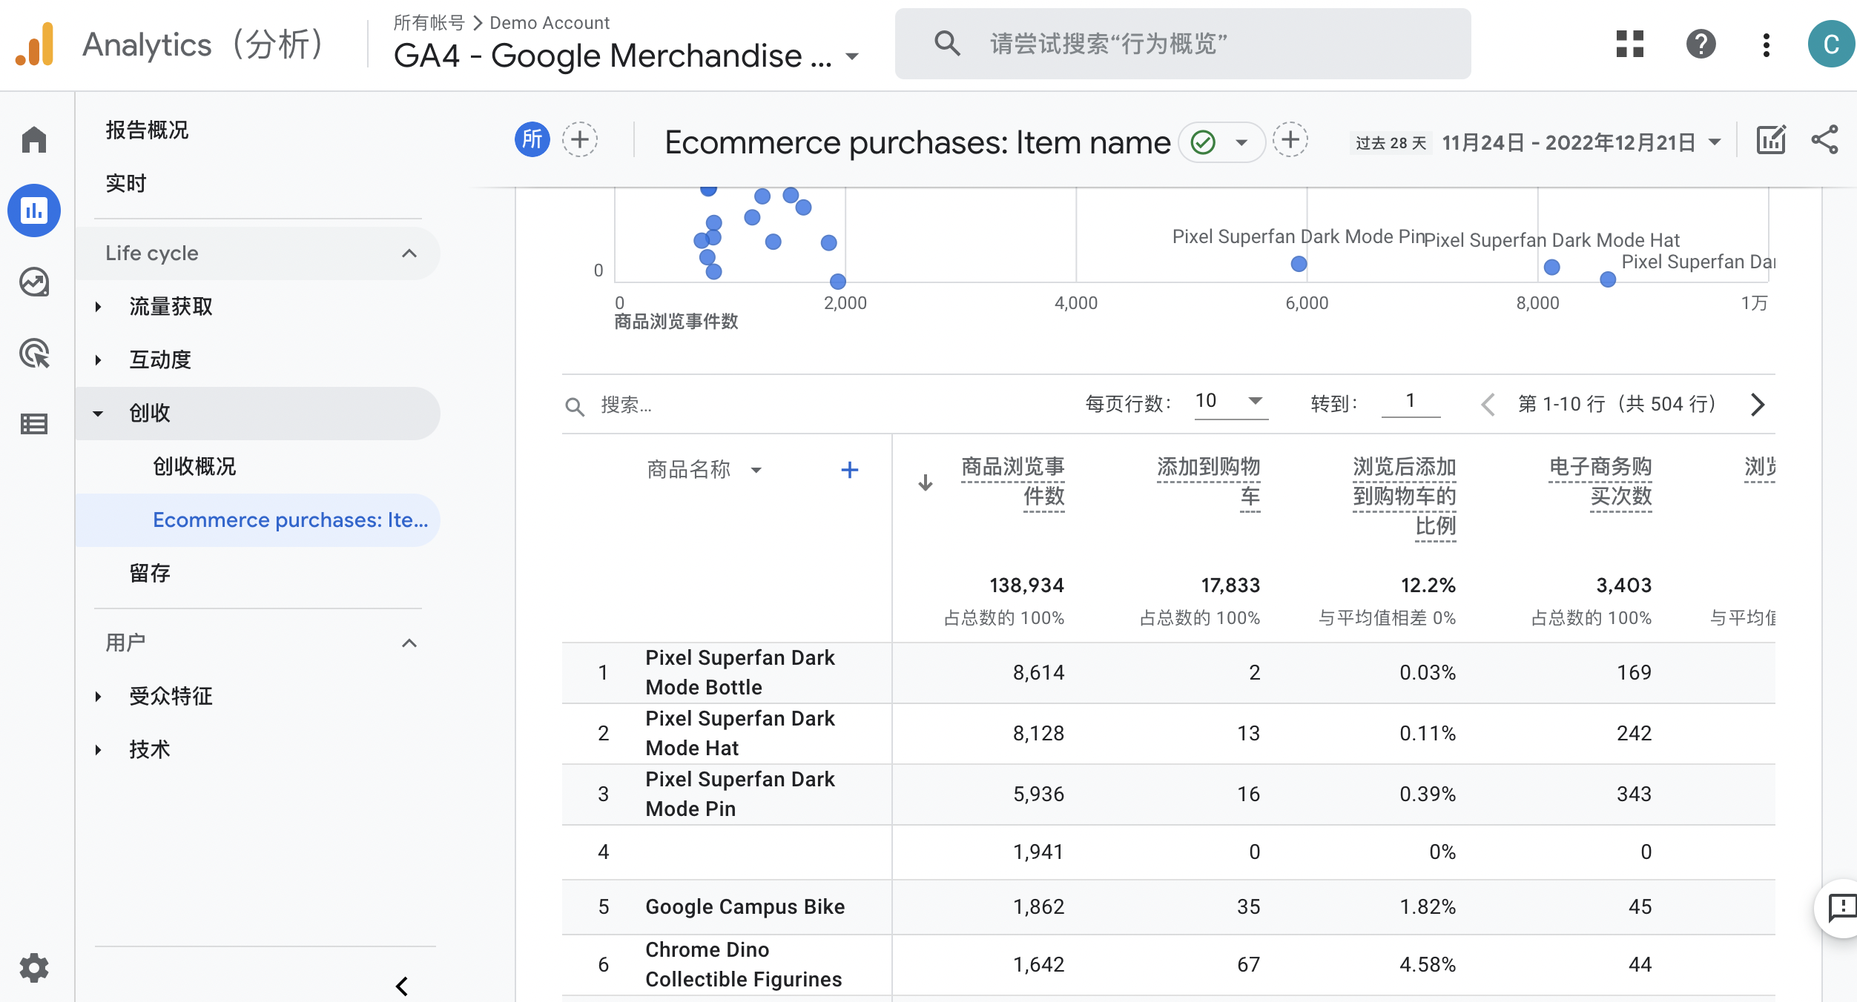1857x1002 pixels.
Task: Open the customize report edit icon
Action: 1771,140
